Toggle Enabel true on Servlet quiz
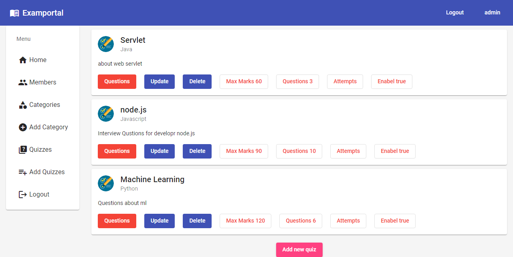This screenshot has width=513, height=257. (x=392, y=81)
